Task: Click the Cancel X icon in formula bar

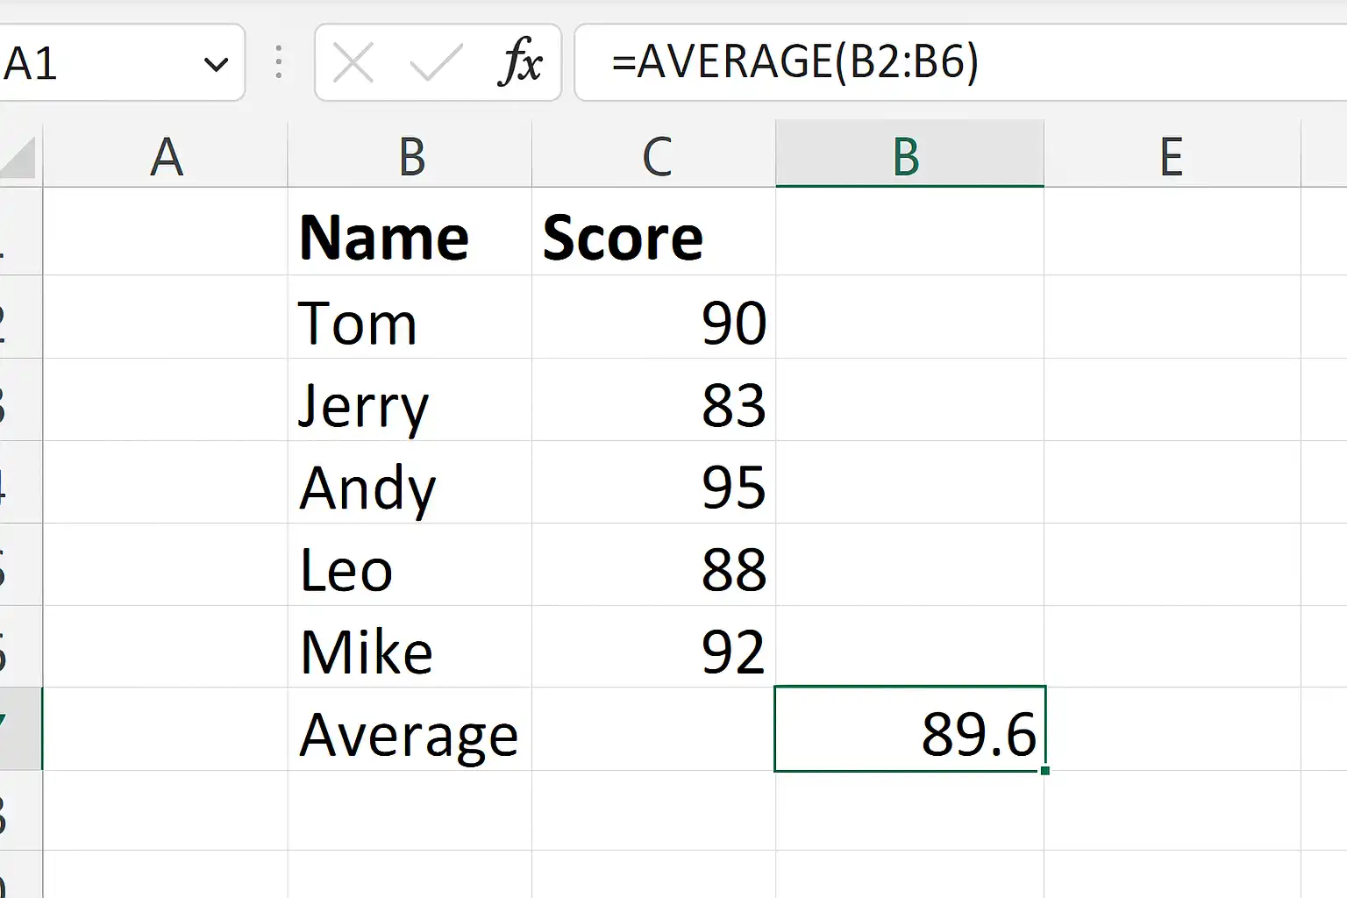Action: point(353,63)
